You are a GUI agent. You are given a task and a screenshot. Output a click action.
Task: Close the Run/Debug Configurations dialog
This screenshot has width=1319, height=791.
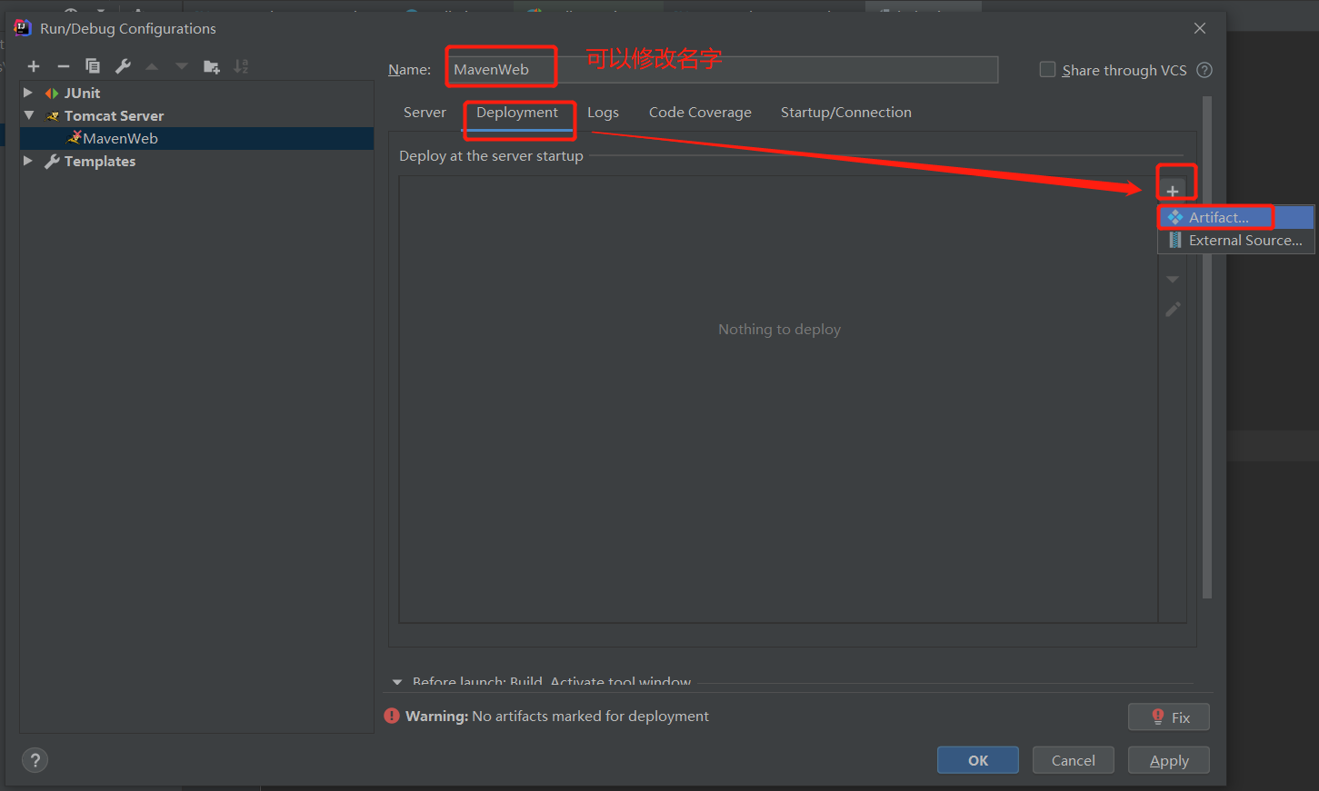click(1200, 28)
